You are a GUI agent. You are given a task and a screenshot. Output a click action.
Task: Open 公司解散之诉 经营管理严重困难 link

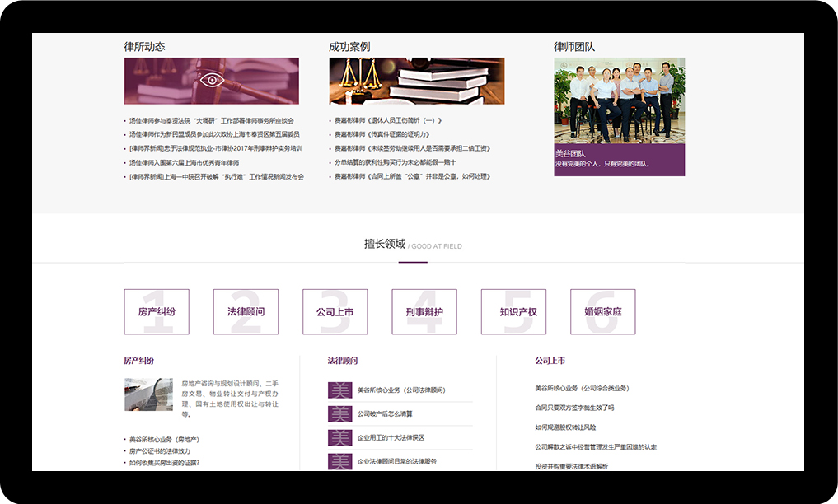[x=596, y=447]
